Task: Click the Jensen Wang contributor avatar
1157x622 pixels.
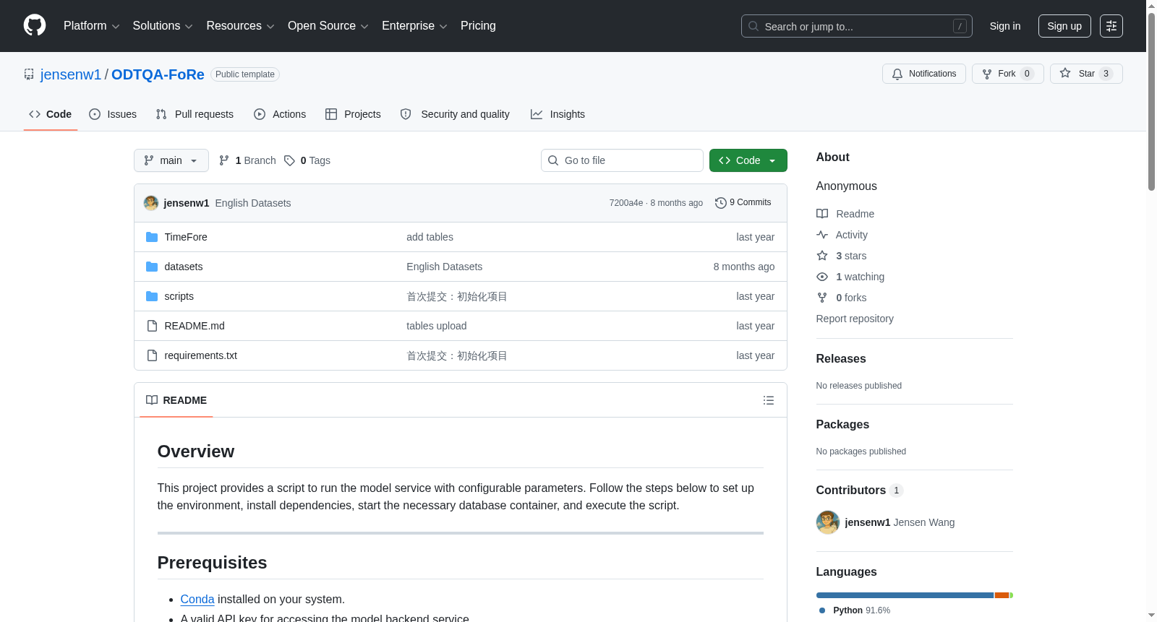Action: click(x=828, y=522)
